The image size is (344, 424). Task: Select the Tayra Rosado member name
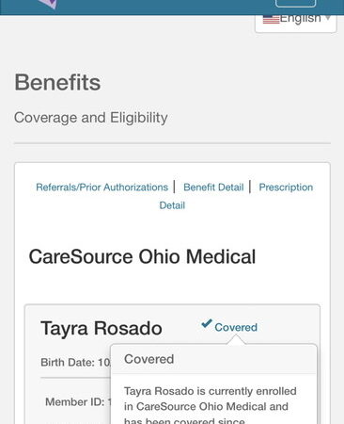(102, 329)
